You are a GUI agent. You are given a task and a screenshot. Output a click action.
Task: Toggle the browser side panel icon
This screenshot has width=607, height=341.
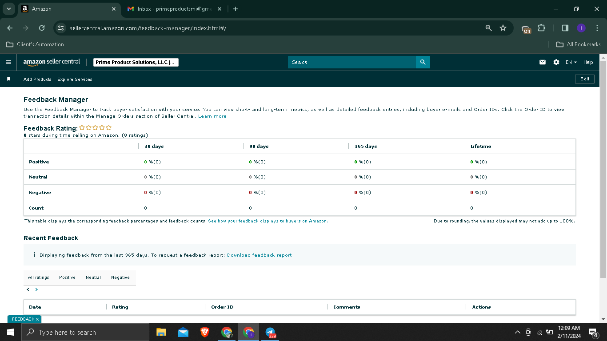(x=565, y=28)
